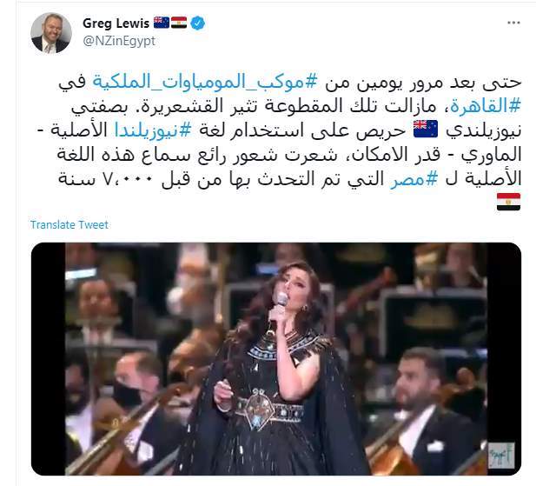This screenshot has height=486, width=536.
Task: Click the Egypt flag emoji ending the tweet
Action: coord(509,202)
